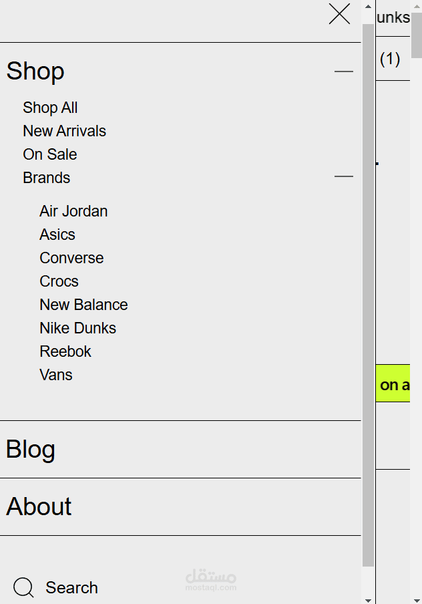Click the search magnifying glass icon
The height and width of the screenshot is (604, 422).
click(x=23, y=587)
